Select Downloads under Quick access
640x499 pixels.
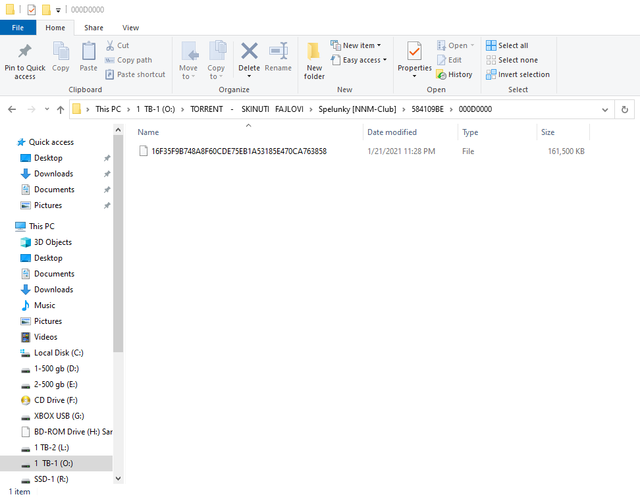pyautogui.click(x=53, y=174)
